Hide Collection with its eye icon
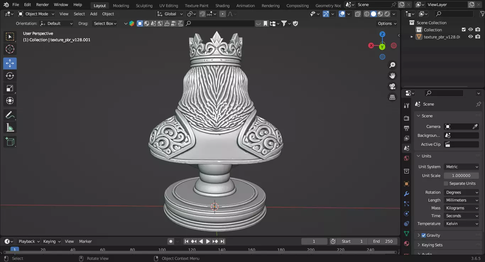 click(x=470, y=30)
